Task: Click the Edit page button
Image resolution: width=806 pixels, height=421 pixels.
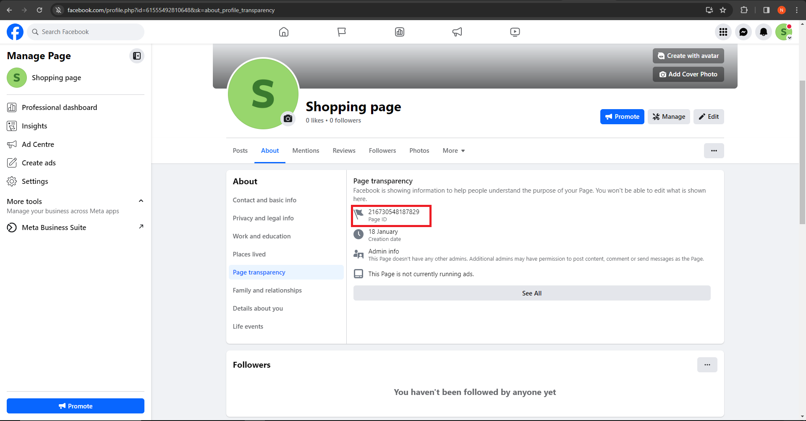Action: click(709, 117)
